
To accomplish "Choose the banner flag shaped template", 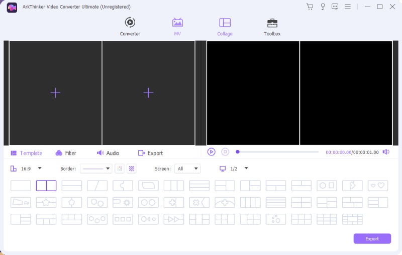I will [x=21, y=202].
